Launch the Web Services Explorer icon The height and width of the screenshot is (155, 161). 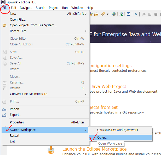click(x=121, y=14)
